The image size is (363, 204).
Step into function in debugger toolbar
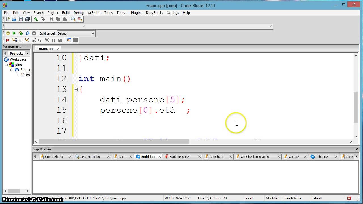click(x=27, y=40)
